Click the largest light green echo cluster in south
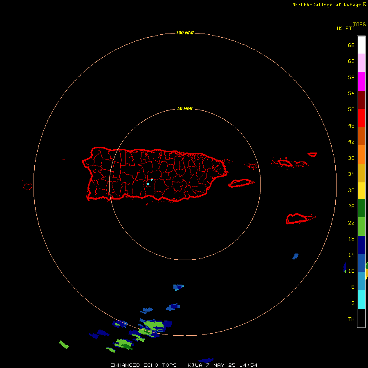This screenshot has height=368, width=368. (154, 325)
